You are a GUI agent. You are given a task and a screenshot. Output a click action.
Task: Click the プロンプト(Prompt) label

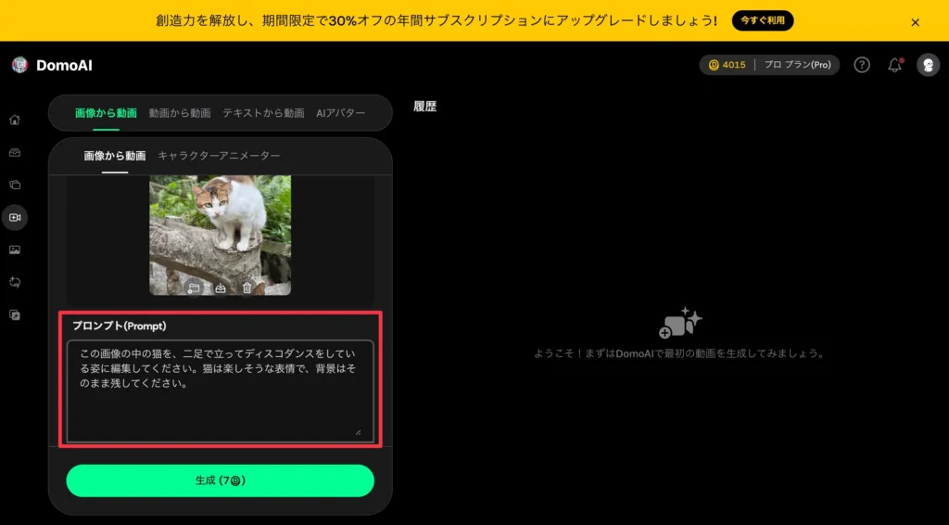[120, 326]
